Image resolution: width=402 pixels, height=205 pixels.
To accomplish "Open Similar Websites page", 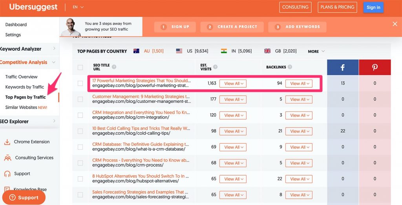I will [26, 107].
